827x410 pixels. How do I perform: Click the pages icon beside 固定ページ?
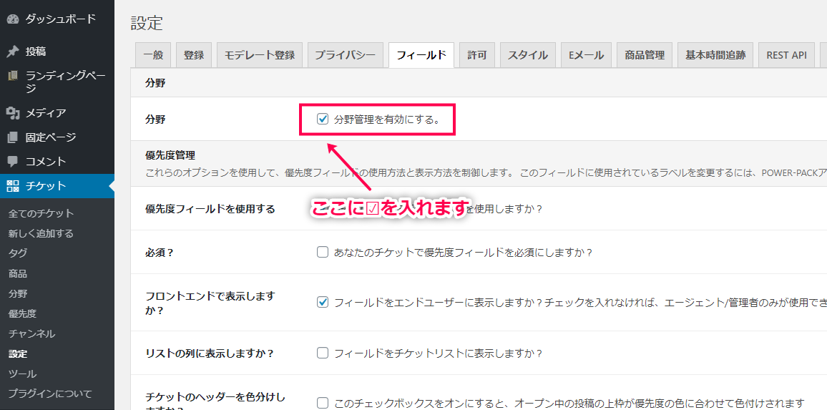13,137
